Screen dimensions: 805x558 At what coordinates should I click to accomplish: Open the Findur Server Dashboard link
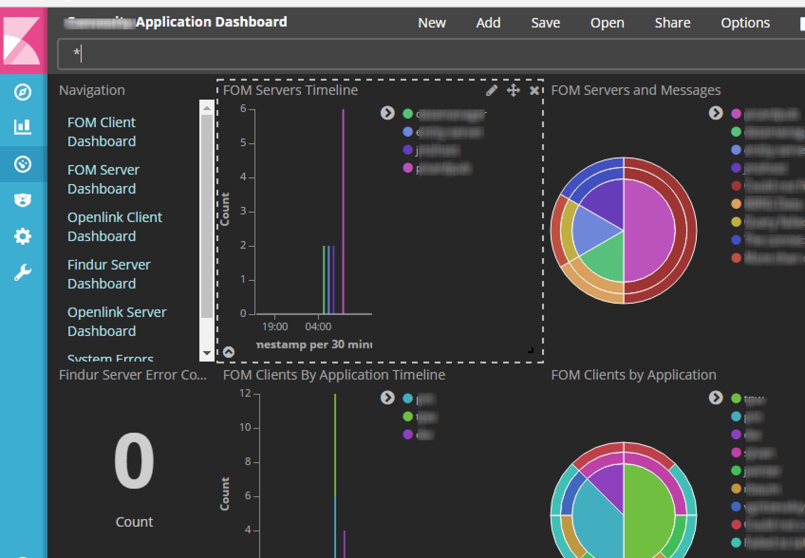[x=109, y=274]
